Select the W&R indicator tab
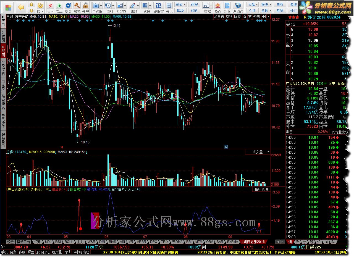354x257 pixels. point(91,242)
